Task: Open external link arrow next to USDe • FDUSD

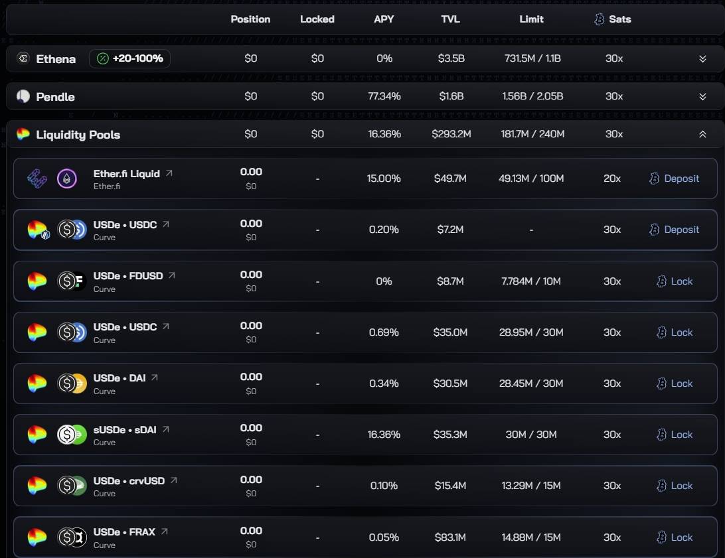Action: point(171,275)
